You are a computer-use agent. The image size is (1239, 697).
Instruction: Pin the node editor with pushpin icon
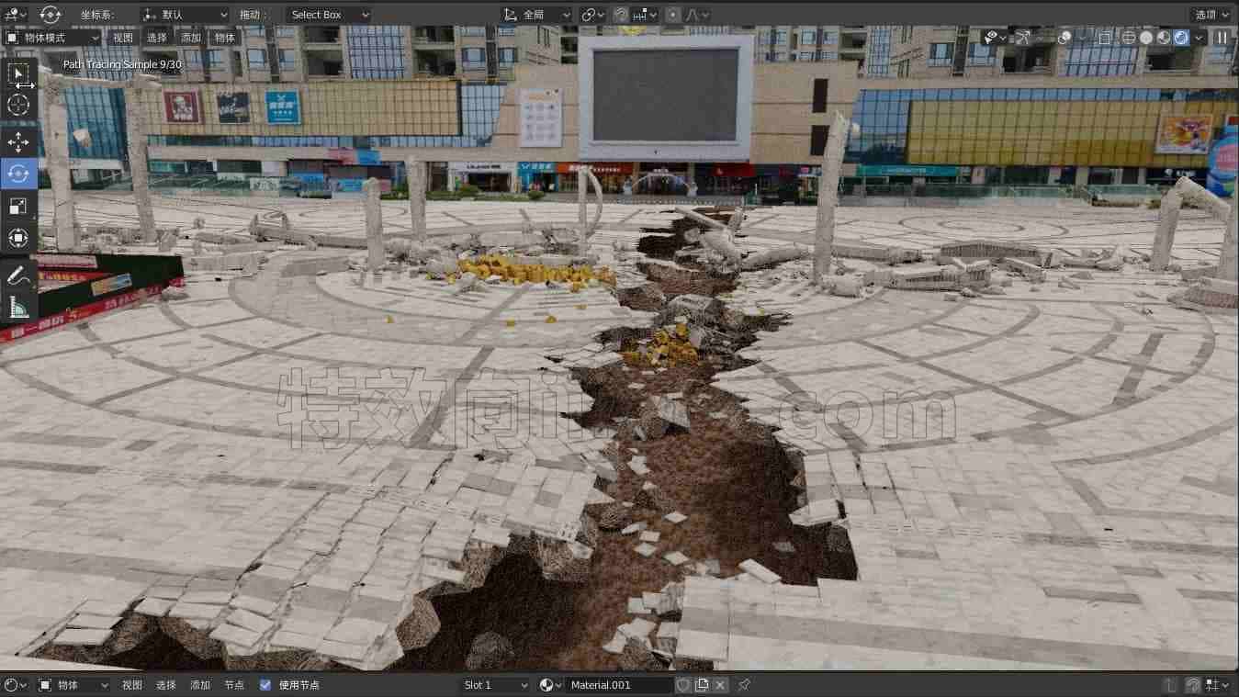point(745,685)
